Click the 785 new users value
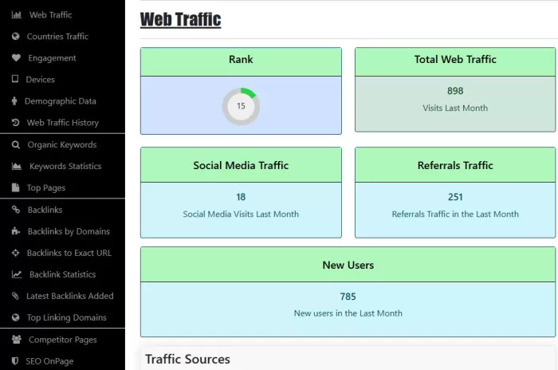The image size is (558, 370). pyautogui.click(x=348, y=297)
